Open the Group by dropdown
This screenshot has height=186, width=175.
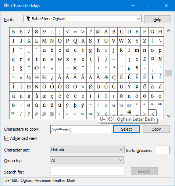click(87, 160)
